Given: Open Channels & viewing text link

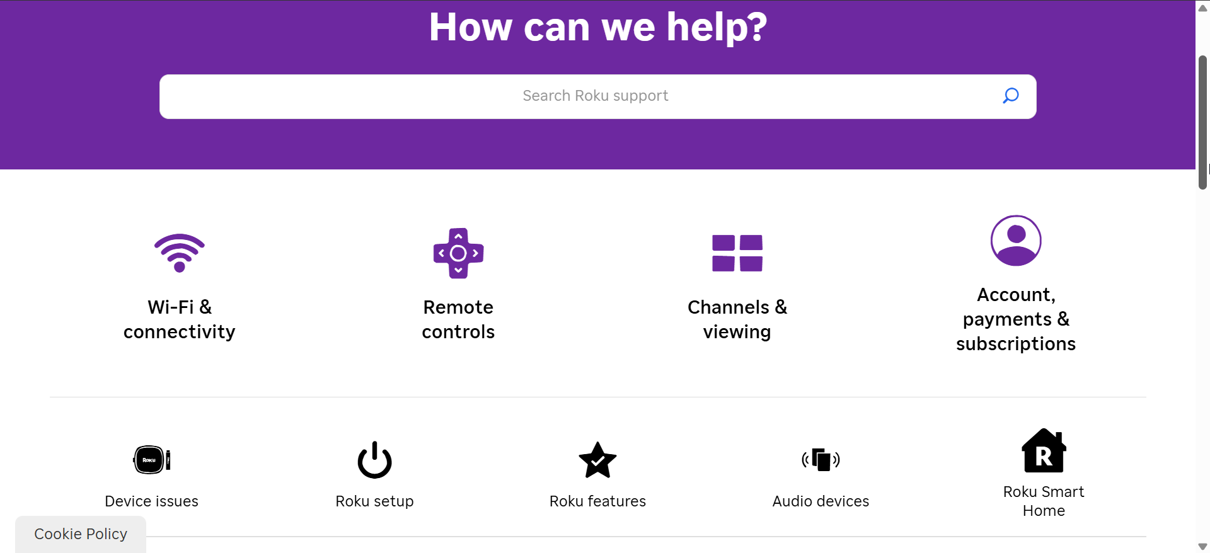Looking at the screenshot, I should tap(737, 319).
